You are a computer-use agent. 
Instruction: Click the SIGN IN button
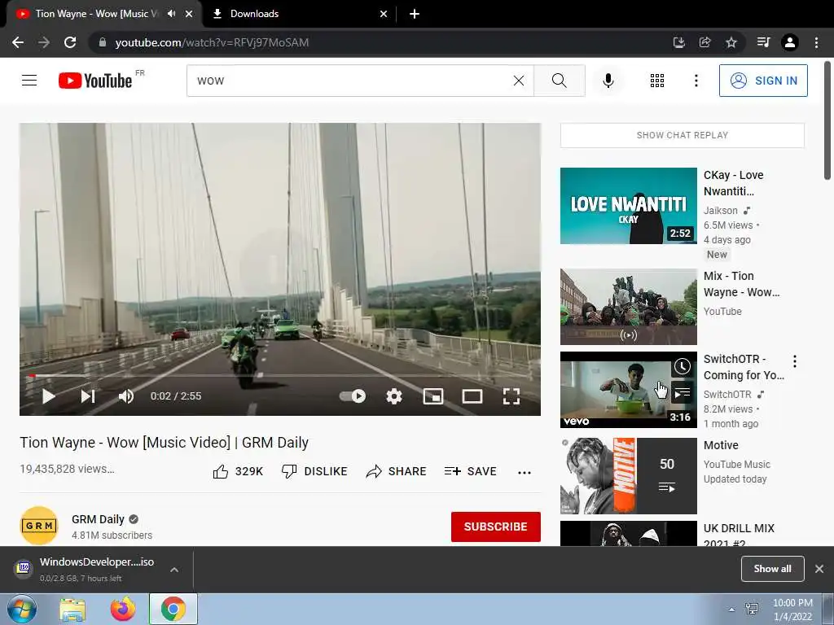[763, 81]
